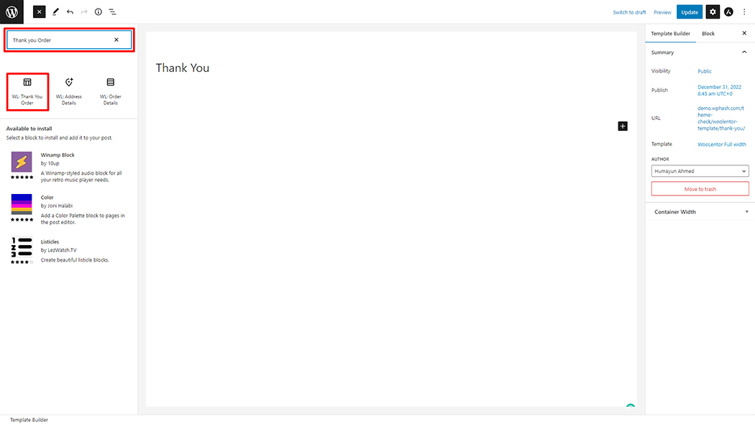Open the Astra settings icon
Image resolution: width=755 pixels, height=424 pixels.
pyautogui.click(x=728, y=12)
